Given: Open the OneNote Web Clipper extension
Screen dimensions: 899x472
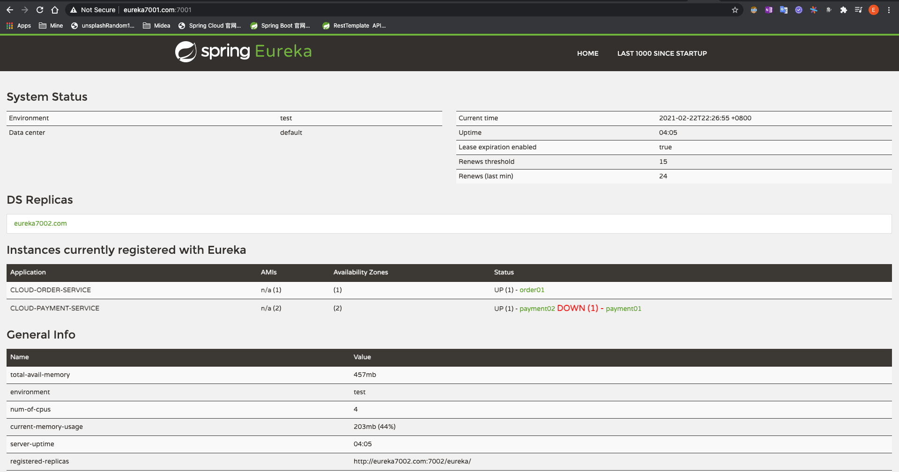Looking at the screenshot, I should (769, 10).
